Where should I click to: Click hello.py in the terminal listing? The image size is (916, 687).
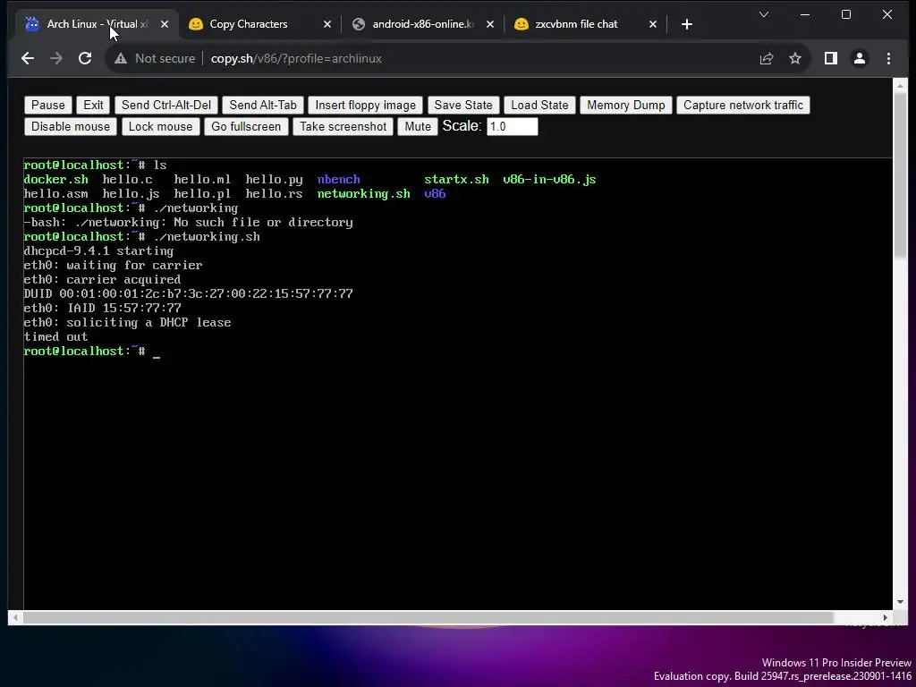[x=274, y=179]
